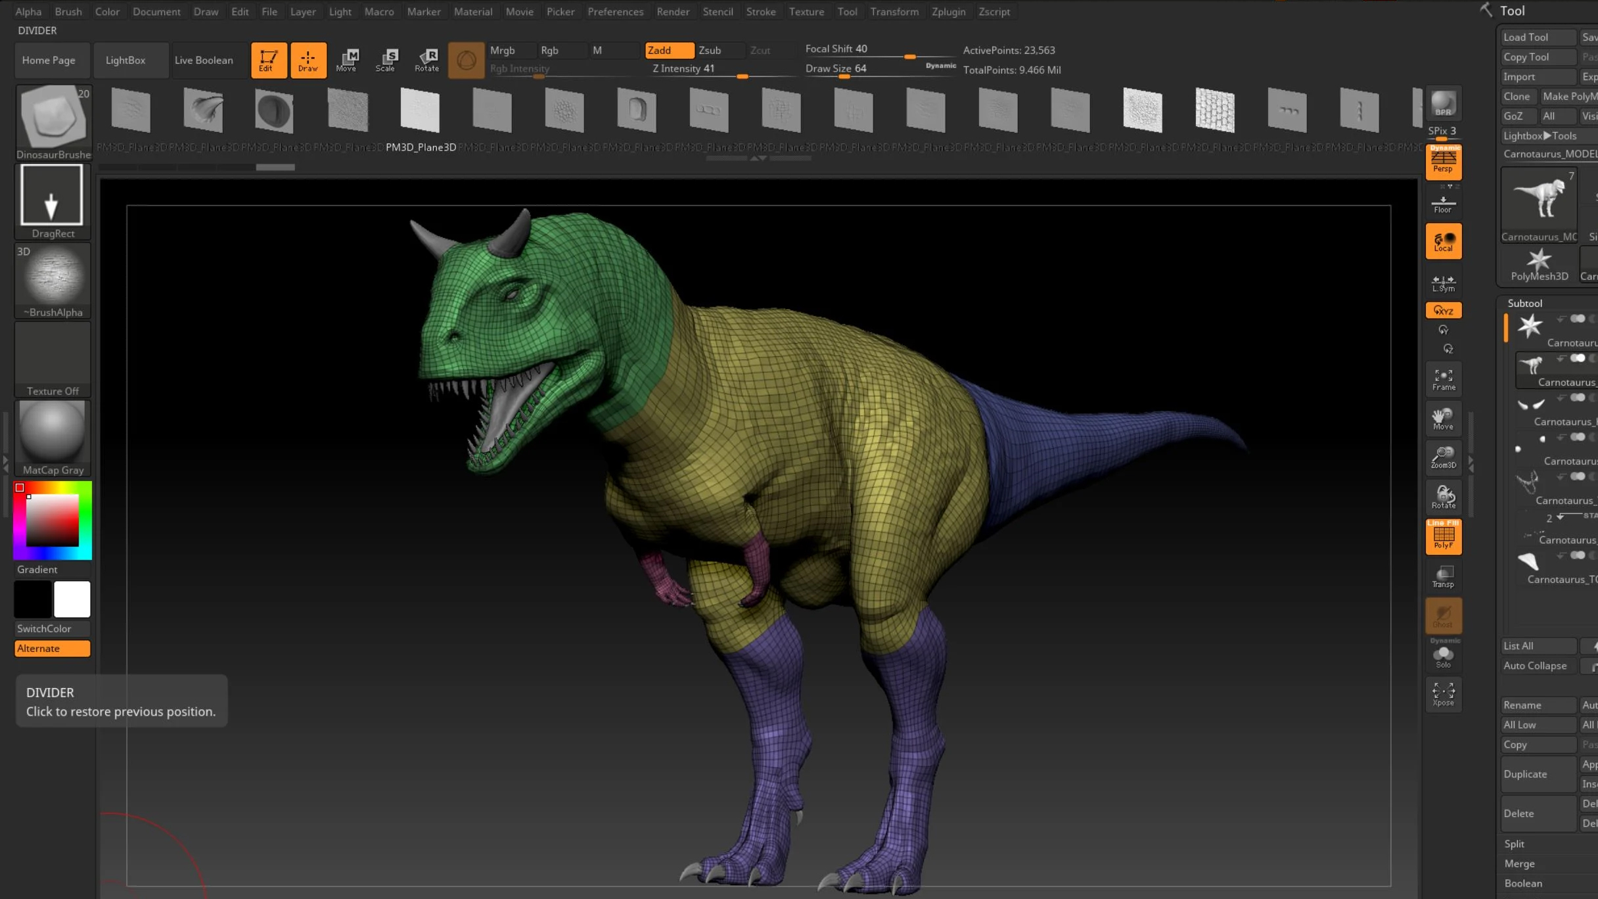The image size is (1598, 899).
Task: Click the L.Sym local symmetry icon
Action: 1443,283
